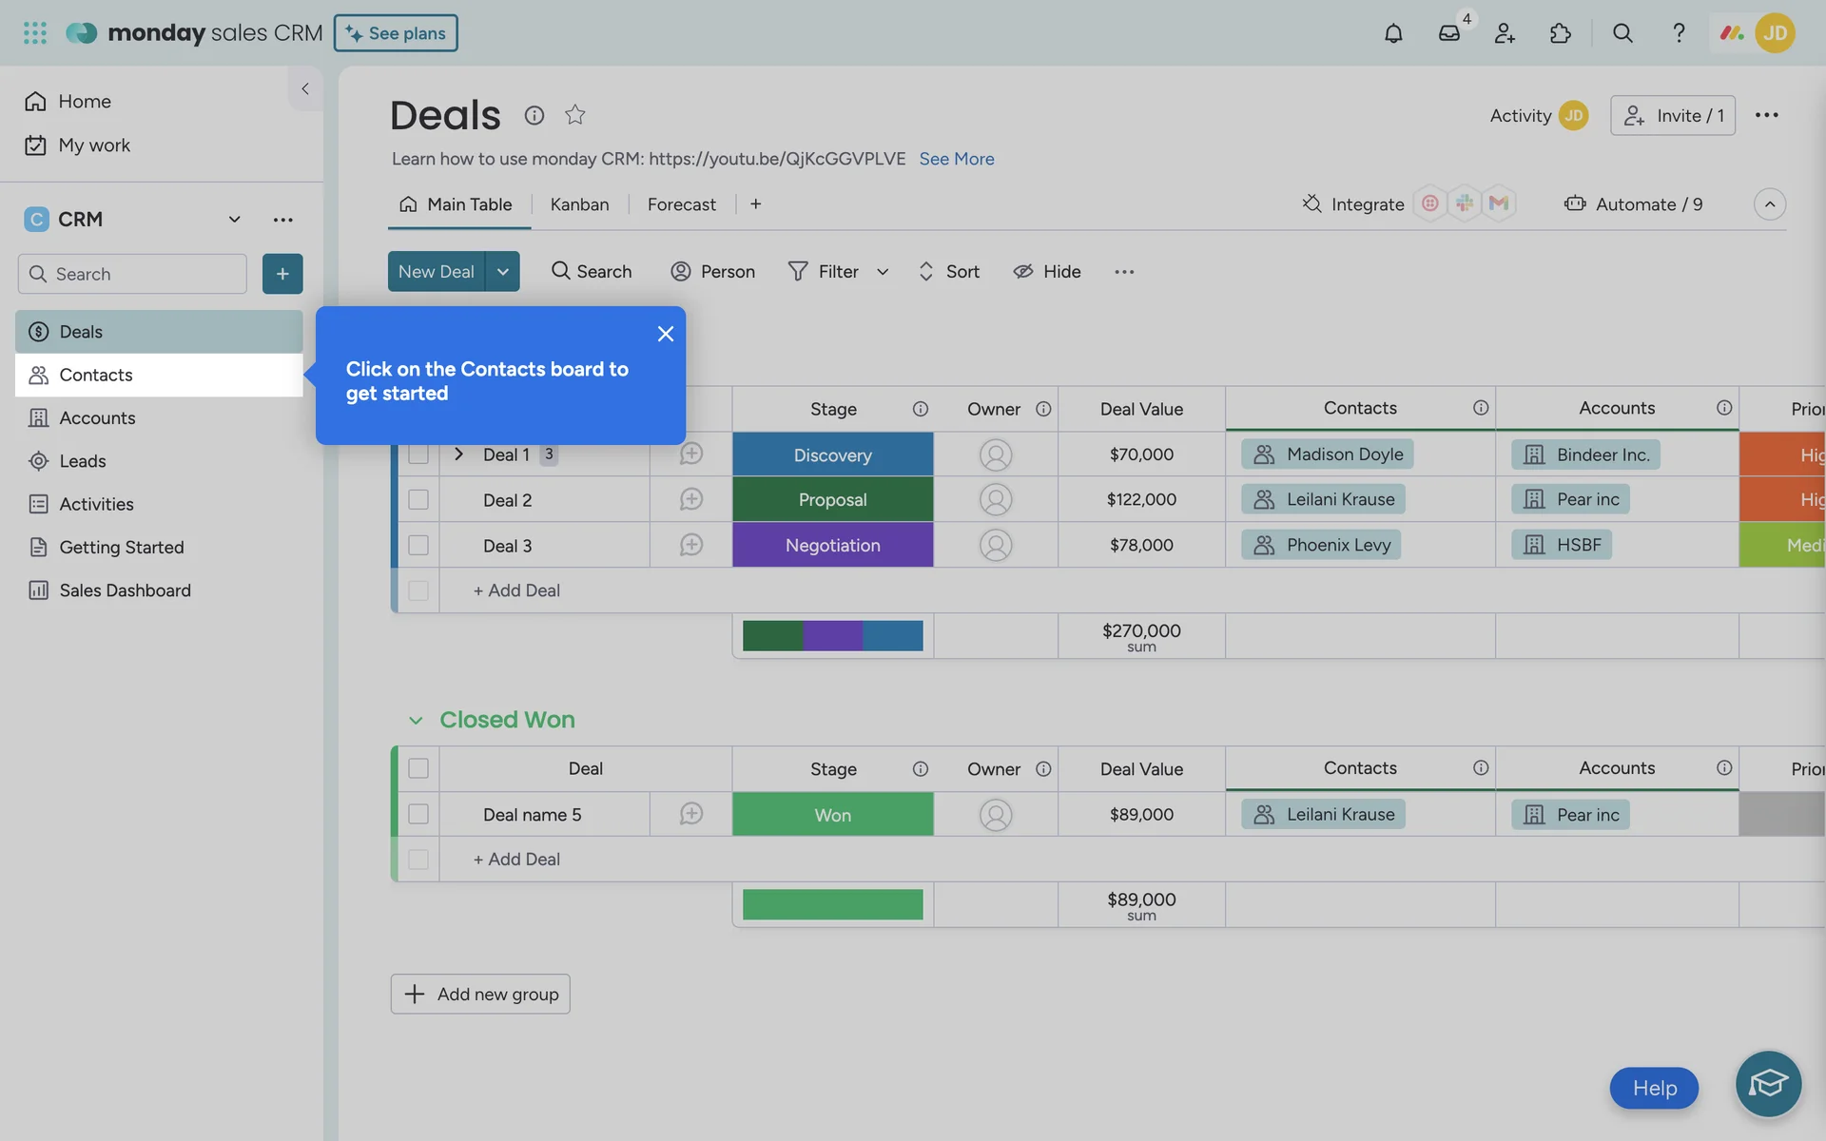Select all in Closed Won header checkbox

[x=418, y=768]
